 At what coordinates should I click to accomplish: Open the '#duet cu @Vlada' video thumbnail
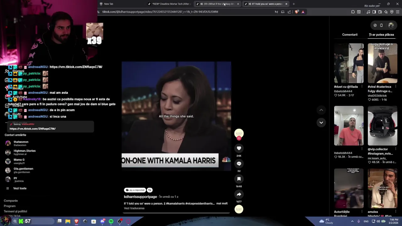(x=349, y=63)
